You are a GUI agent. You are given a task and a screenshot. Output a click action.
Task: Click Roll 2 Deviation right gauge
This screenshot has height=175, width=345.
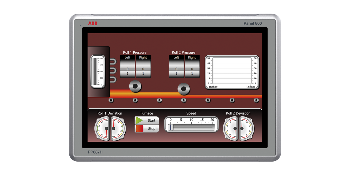(x=246, y=128)
